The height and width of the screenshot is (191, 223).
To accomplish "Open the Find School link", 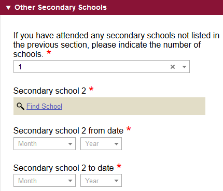I will point(44,106).
